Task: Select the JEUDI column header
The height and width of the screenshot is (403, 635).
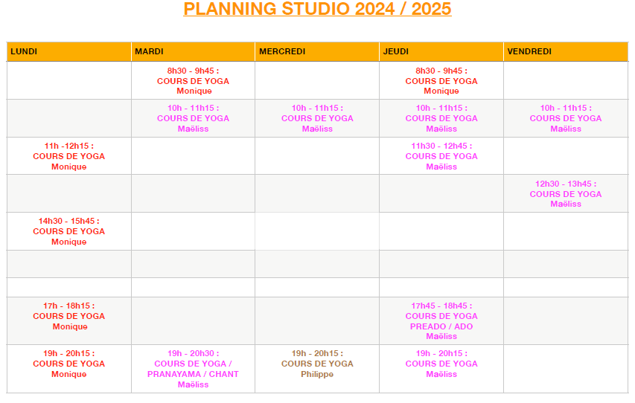Action: coord(441,51)
